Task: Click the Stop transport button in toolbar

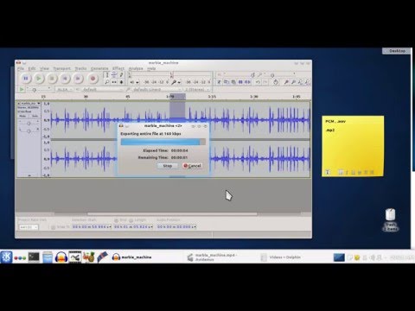Action: pyautogui.click(x=52, y=79)
